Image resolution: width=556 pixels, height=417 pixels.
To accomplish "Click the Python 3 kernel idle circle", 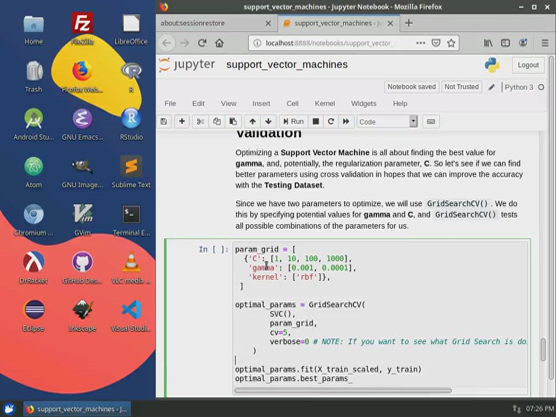I will click(x=541, y=87).
